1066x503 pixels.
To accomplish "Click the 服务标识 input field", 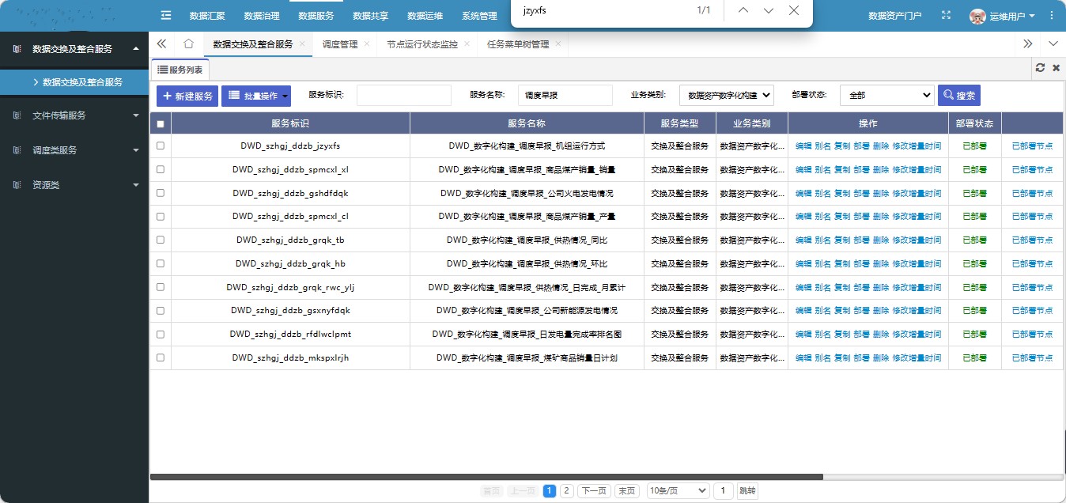I will (403, 95).
